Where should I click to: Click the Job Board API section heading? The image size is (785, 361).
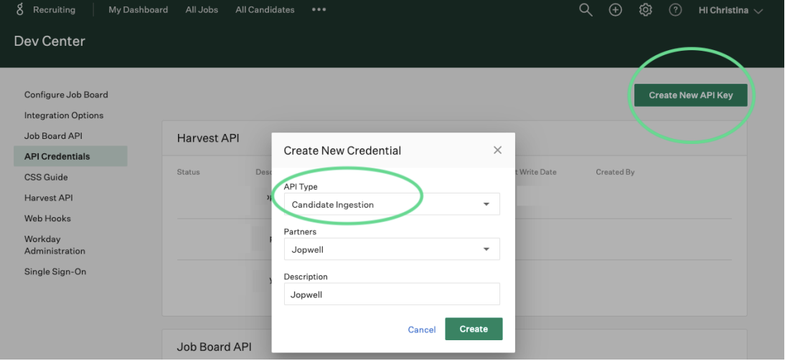click(x=214, y=347)
